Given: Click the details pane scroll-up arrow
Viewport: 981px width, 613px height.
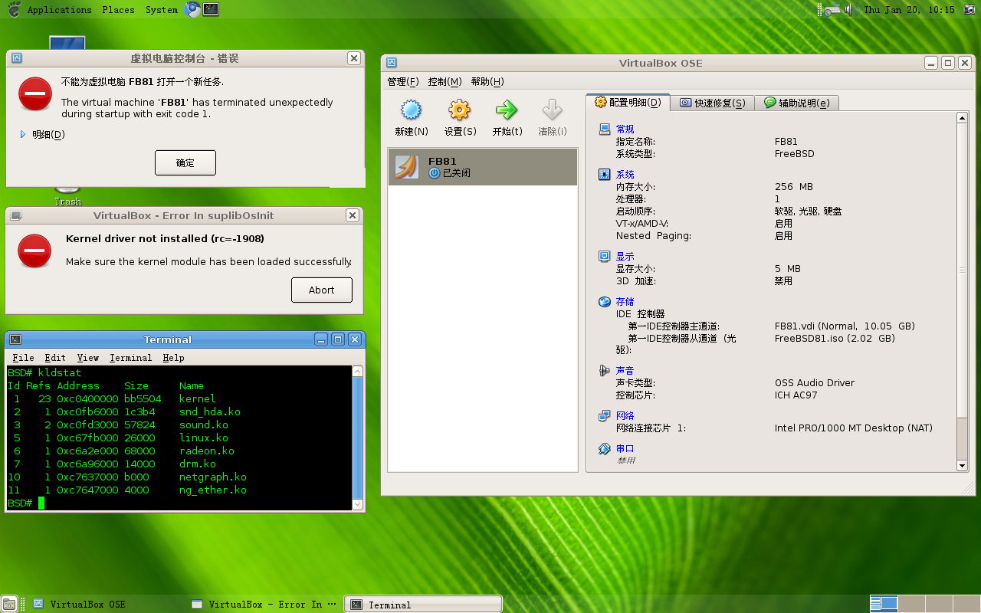Looking at the screenshot, I should pyautogui.click(x=963, y=118).
